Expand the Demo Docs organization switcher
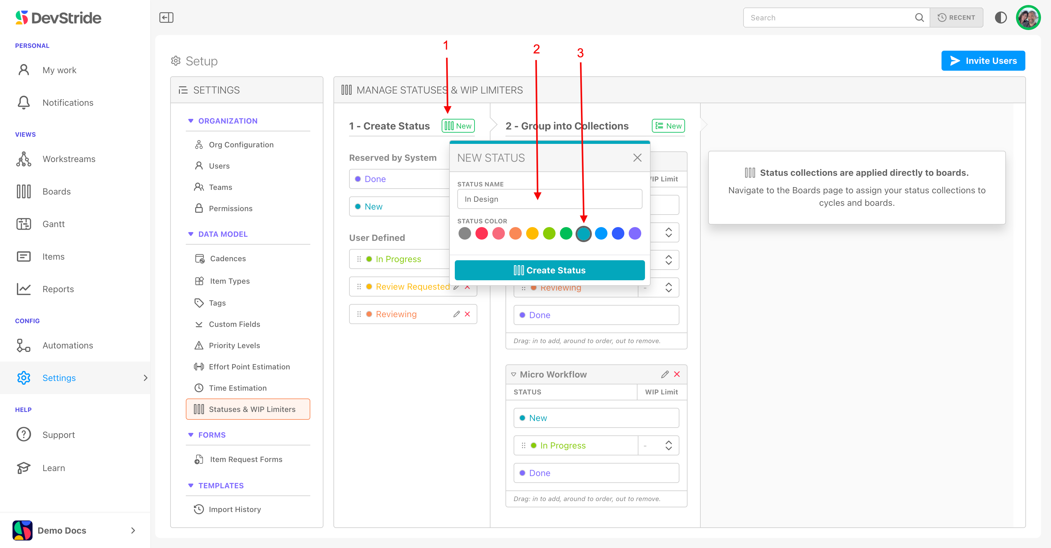 (x=133, y=530)
